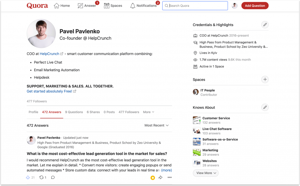Open Pavel Pavlenko's large profile photo
The image size is (300, 186).
(x=41, y=33)
